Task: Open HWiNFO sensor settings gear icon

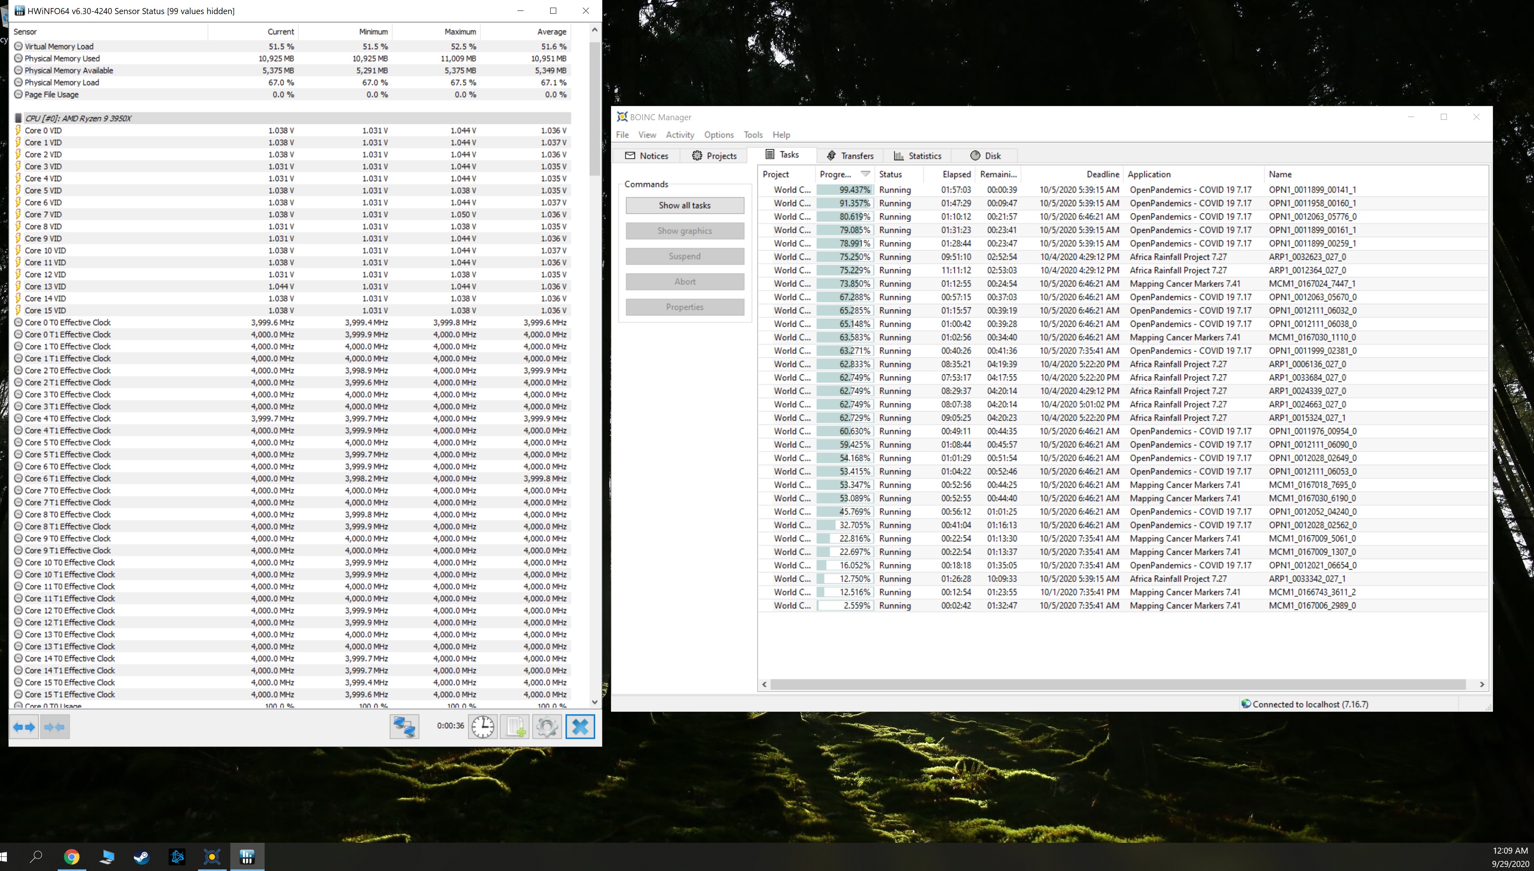Action: pos(547,727)
